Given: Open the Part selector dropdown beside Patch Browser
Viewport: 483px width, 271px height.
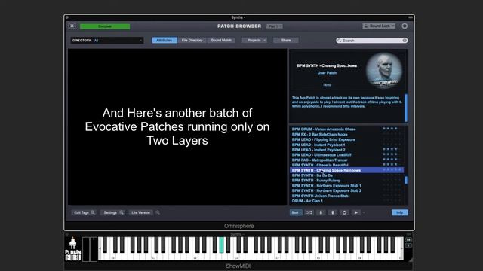Looking at the screenshot, I should (x=275, y=26).
